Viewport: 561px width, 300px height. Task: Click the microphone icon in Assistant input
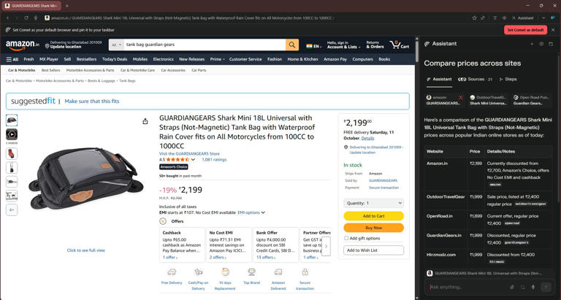pyautogui.click(x=533, y=287)
